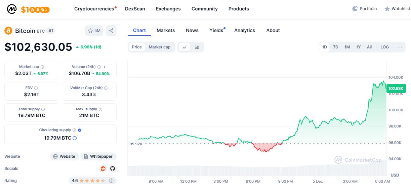Image resolution: width=411 pixels, height=184 pixels.
Task: Click the 21M BTC max supply value
Action: 89,115
